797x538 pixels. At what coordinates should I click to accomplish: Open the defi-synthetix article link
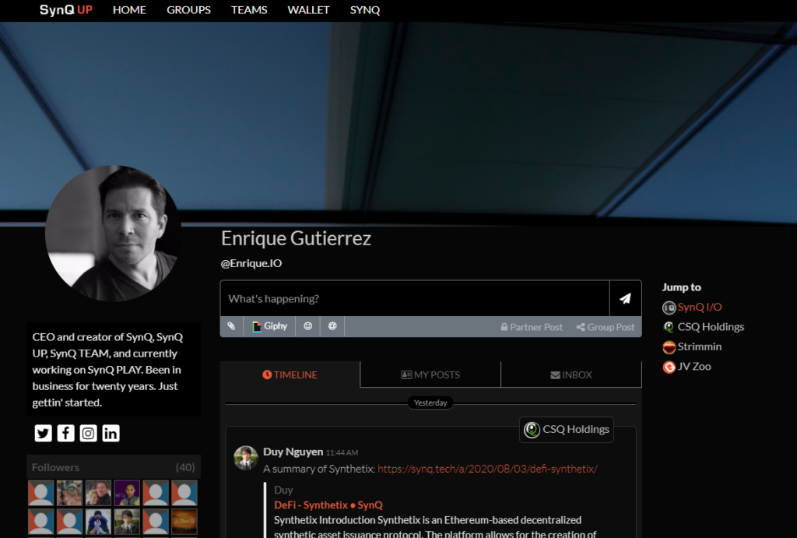tap(487, 469)
